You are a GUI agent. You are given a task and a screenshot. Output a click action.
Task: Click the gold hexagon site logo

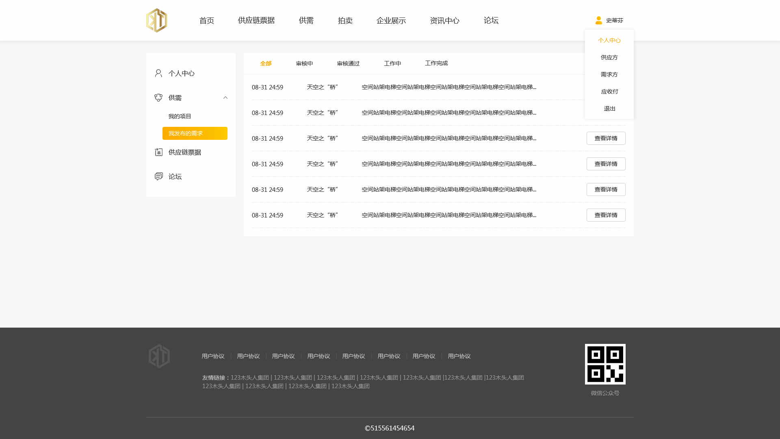click(x=157, y=20)
